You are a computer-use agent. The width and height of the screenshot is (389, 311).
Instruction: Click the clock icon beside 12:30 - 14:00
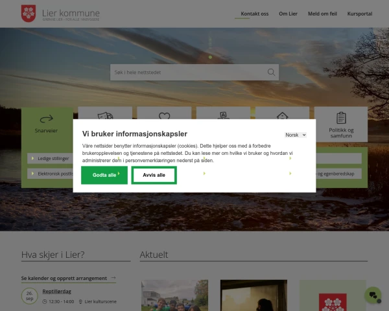pyautogui.click(x=44, y=301)
